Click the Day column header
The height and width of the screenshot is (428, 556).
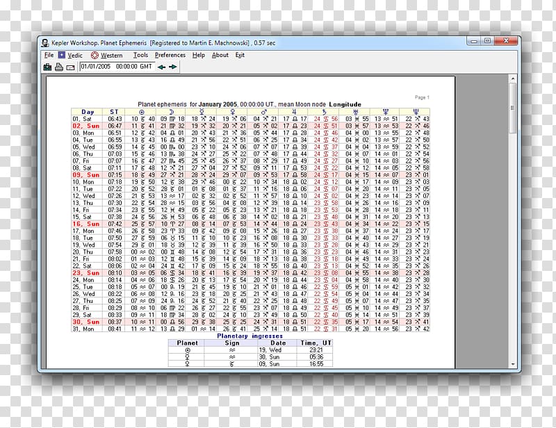pyautogui.click(x=88, y=112)
